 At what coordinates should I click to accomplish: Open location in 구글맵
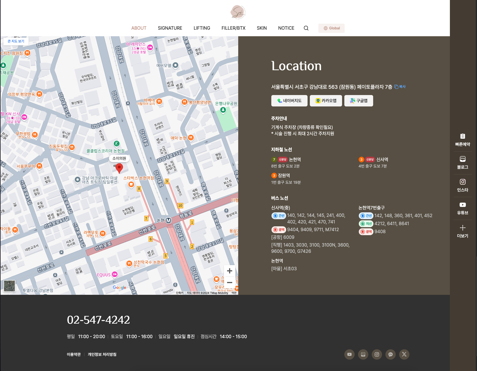tap(359, 101)
